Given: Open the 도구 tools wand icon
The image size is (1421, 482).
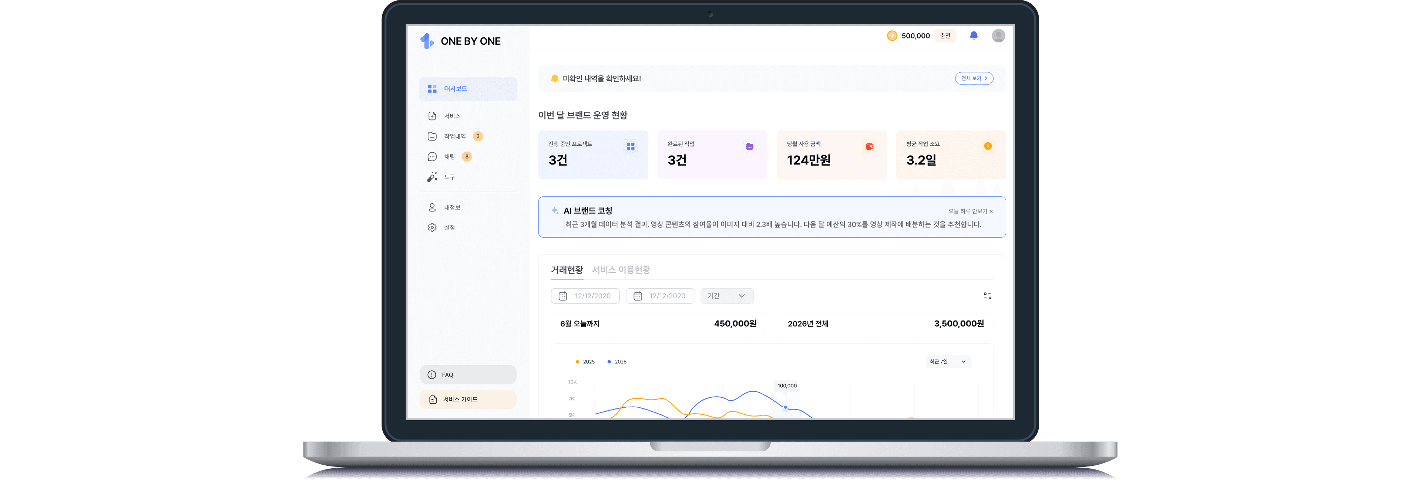Looking at the screenshot, I should coord(432,177).
